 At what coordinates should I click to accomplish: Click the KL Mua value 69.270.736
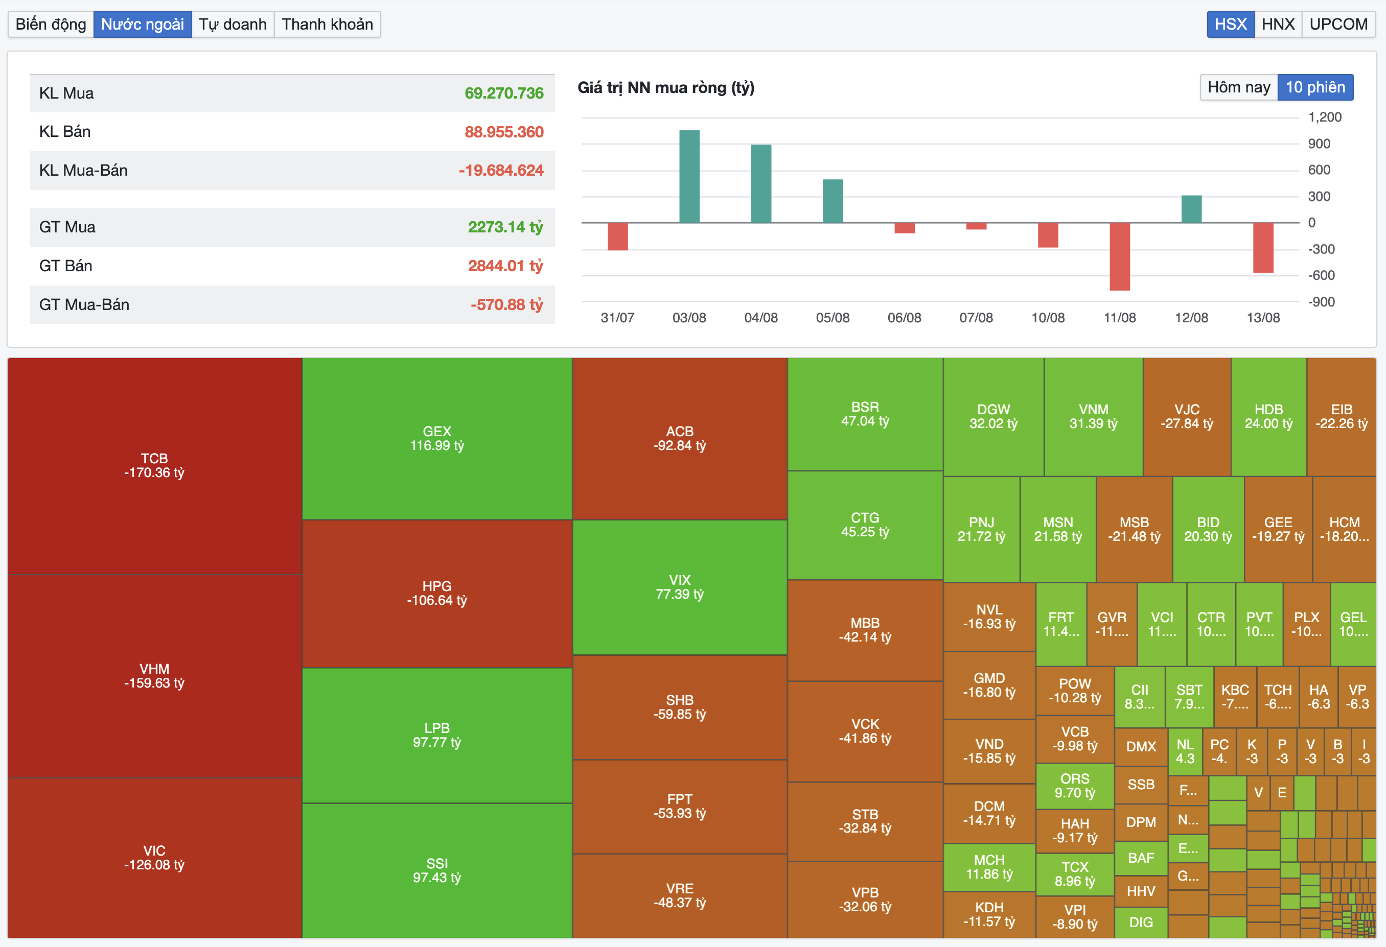tap(504, 93)
